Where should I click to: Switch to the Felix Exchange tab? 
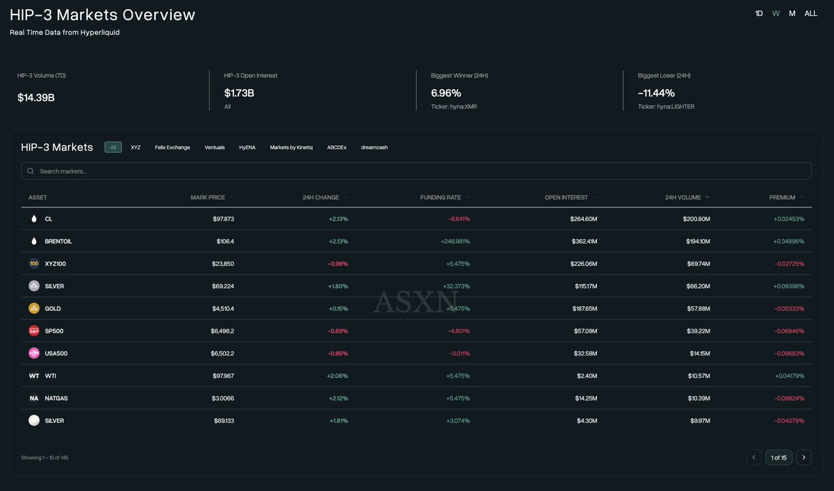coord(171,147)
